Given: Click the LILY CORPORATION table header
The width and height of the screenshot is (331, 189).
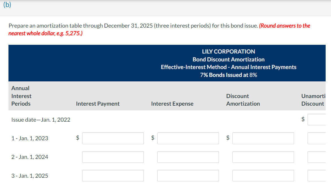Looking at the screenshot, I should [228, 51].
